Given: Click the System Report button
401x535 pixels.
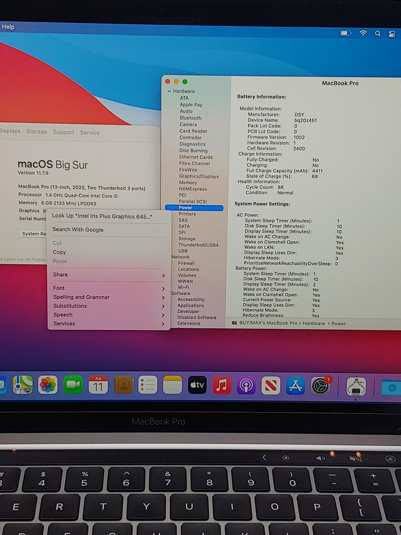Looking at the screenshot, I should (33, 234).
